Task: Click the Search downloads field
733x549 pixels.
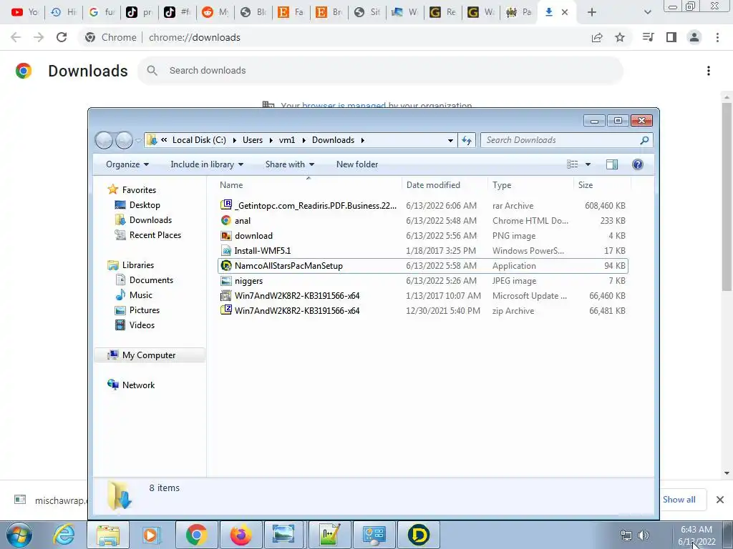Action: coord(380,71)
